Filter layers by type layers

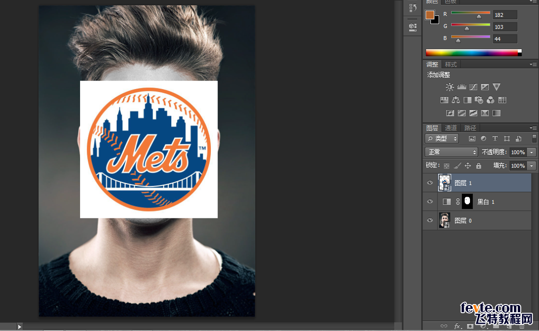point(495,138)
